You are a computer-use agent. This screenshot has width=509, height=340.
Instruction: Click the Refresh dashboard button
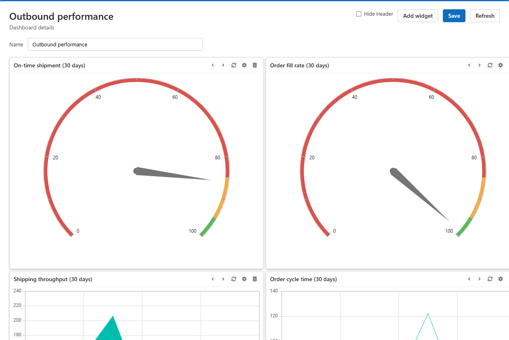485,16
